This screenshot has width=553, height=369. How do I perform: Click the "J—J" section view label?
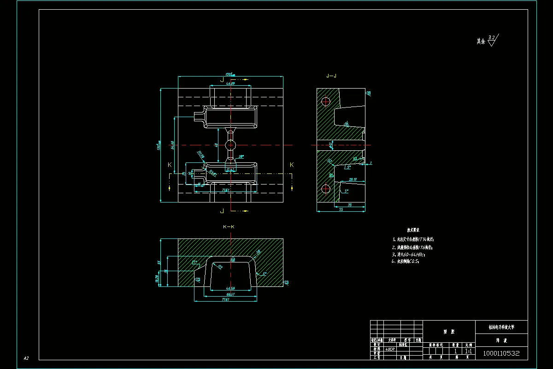(331, 76)
